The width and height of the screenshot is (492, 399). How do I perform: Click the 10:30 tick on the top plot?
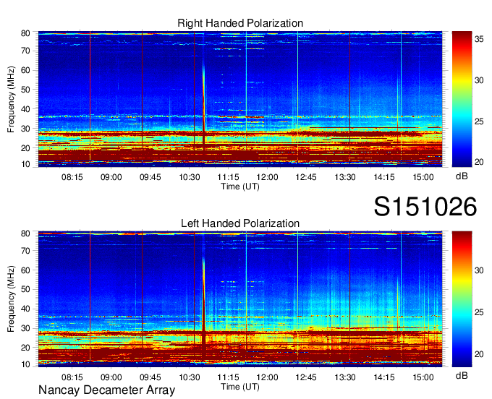coord(190,177)
